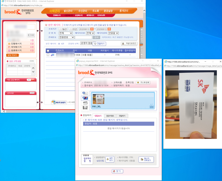Click the MORE icon beside 담당 고객 설정
The width and height of the screenshot is (222, 181).
click(x=32, y=61)
